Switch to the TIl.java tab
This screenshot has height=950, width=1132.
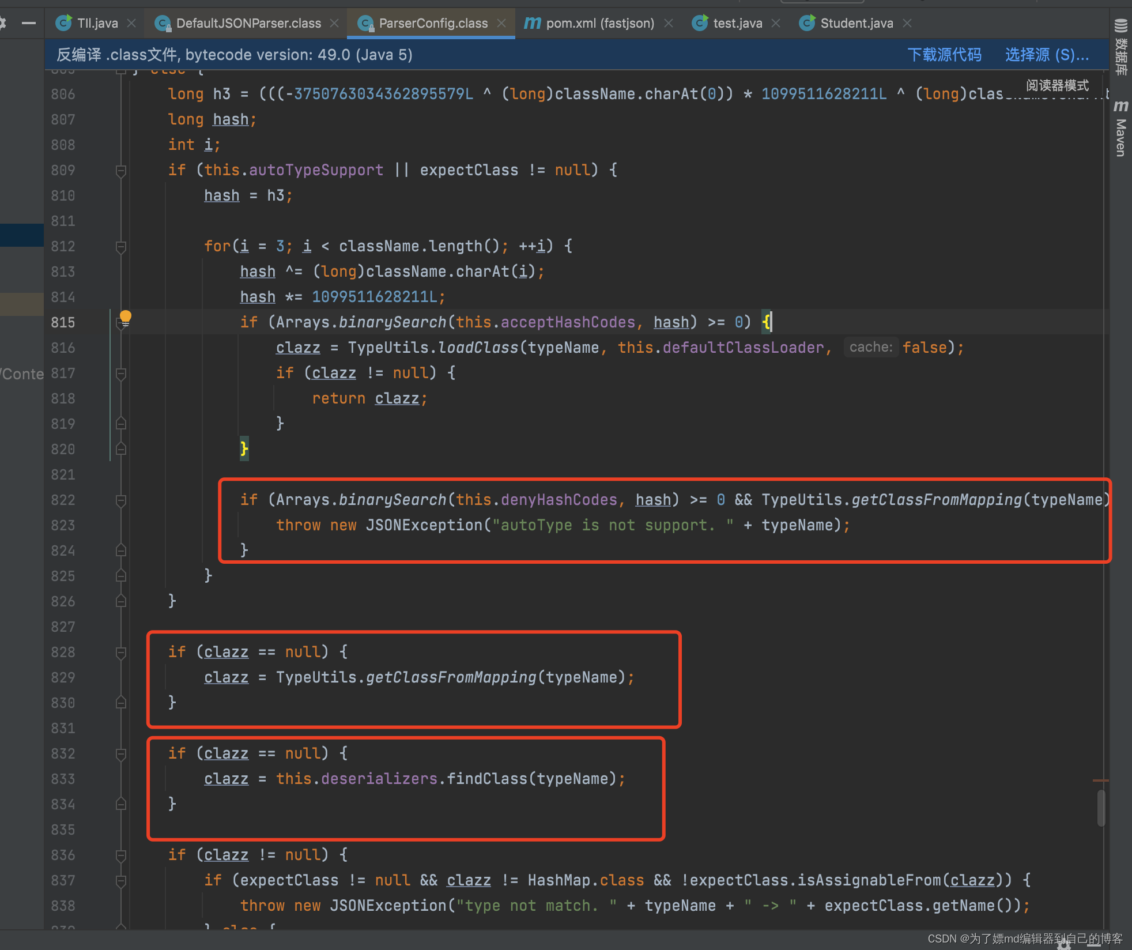(88, 23)
